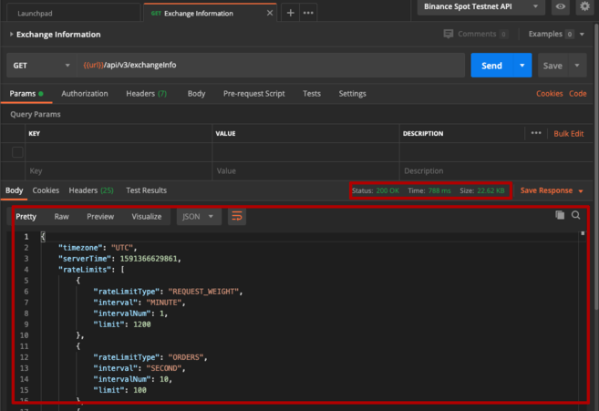Tick the checkbox in the first params row
599x411 pixels.
(x=17, y=152)
